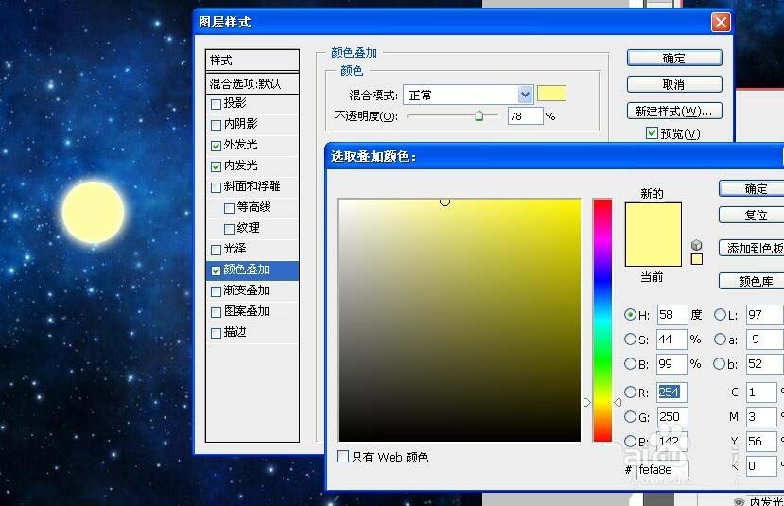Select the 渐变叠加 style entry label
Viewport: 784px width, 506px height.
click(x=247, y=290)
